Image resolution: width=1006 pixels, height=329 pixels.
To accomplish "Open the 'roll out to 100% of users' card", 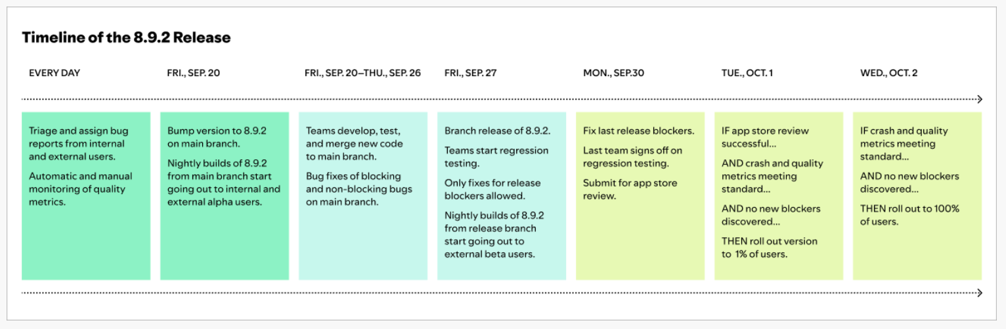I will tap(917, 196).
